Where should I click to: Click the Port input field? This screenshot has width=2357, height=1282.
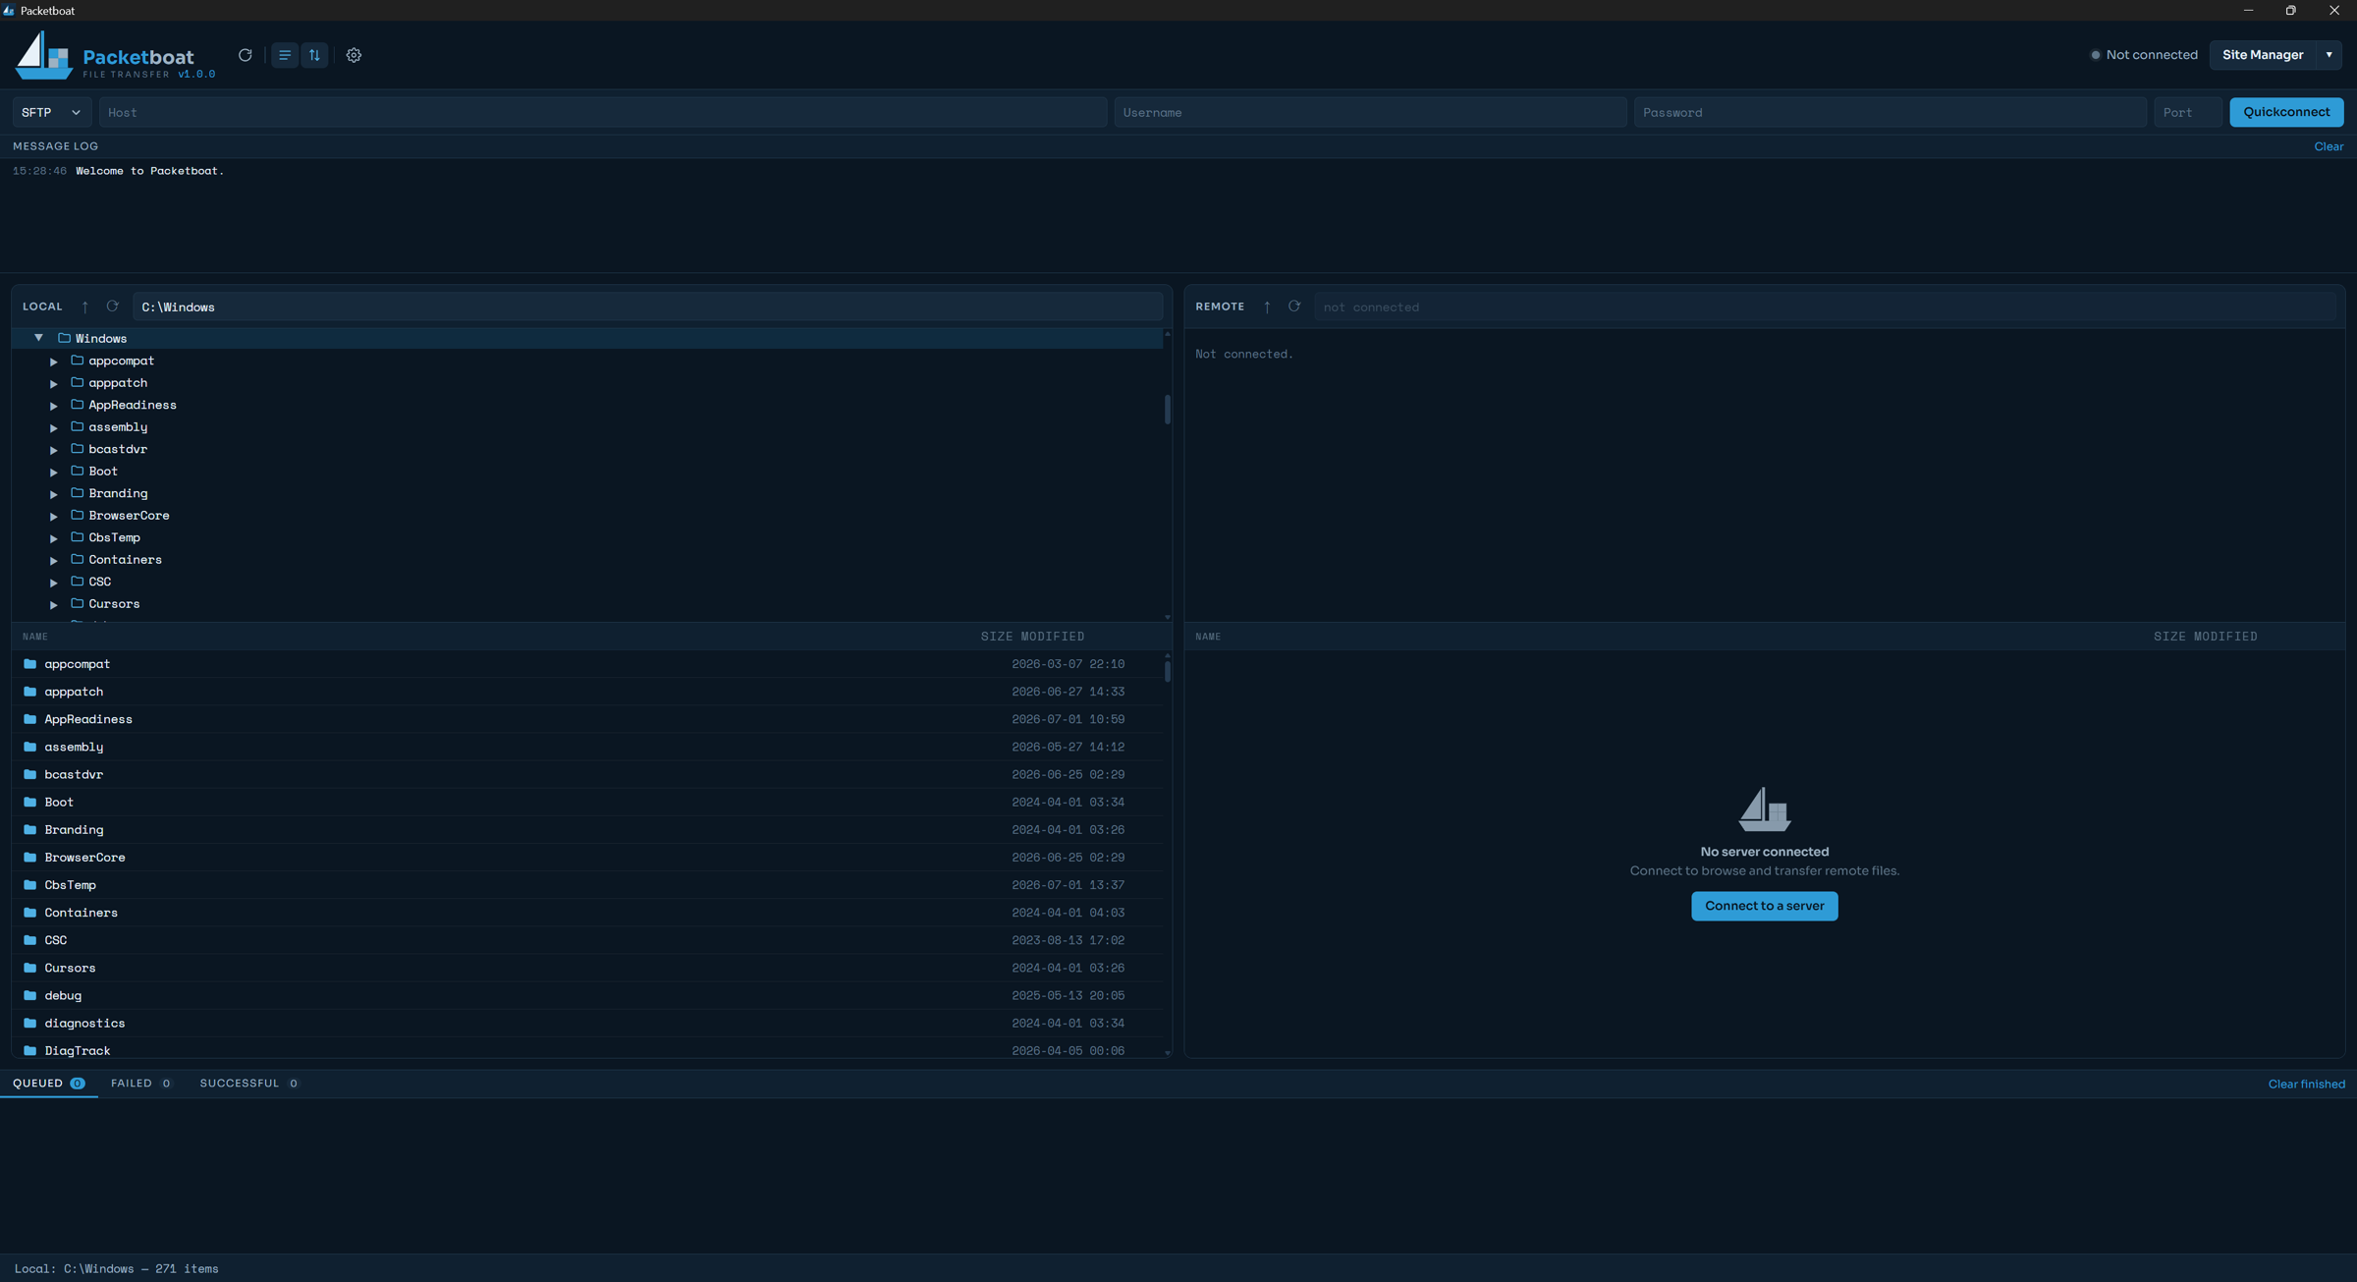point(2187,112)
